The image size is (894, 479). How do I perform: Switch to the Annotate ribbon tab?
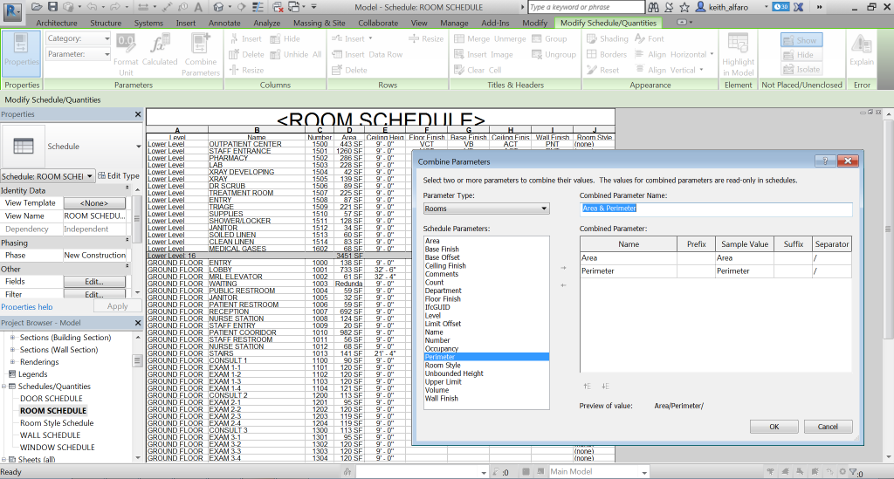pos(224,23)
